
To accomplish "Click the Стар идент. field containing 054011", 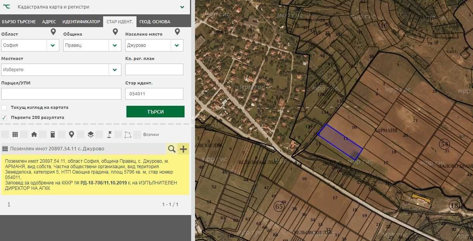I will (154, 94).
